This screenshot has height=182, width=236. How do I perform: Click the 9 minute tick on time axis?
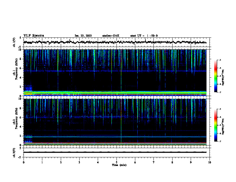click(x=191, y=162)
